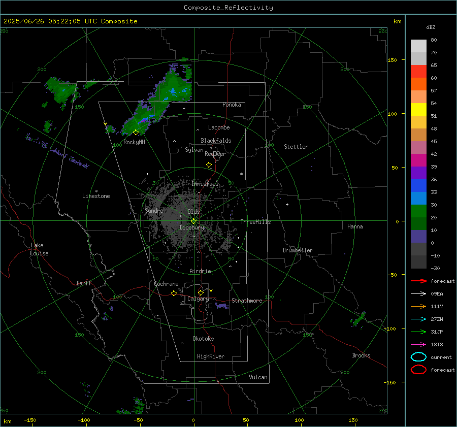Click the Innisfail label
Image resolution: width=457 pixels, height=427 pixels.
click(205, 184)
